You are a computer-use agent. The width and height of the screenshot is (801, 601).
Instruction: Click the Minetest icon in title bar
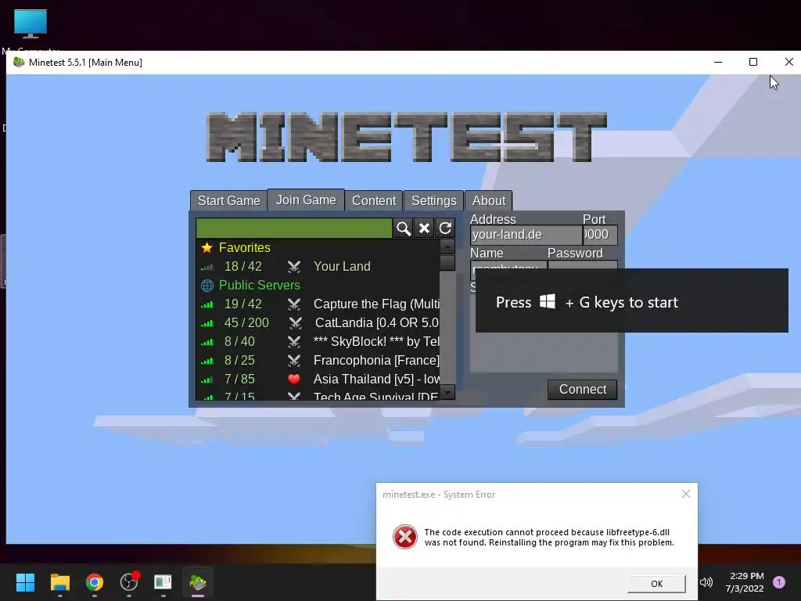(19, 63)
